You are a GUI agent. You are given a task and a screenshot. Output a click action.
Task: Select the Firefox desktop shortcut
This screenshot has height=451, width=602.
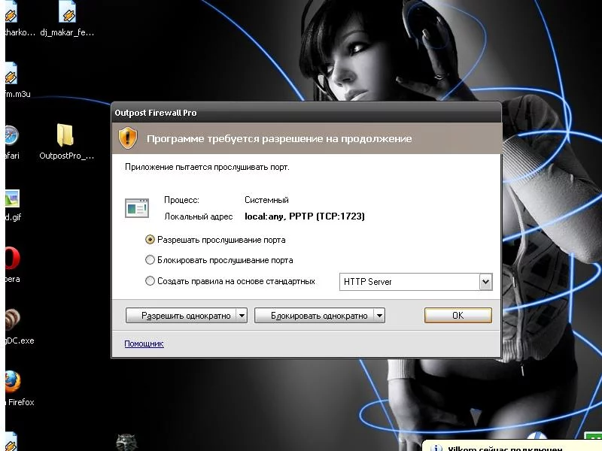click(x=13, y=382)
